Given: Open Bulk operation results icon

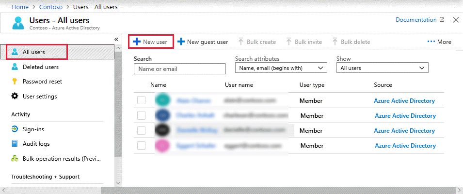Looking at the screenshot, I should (15, 158).
